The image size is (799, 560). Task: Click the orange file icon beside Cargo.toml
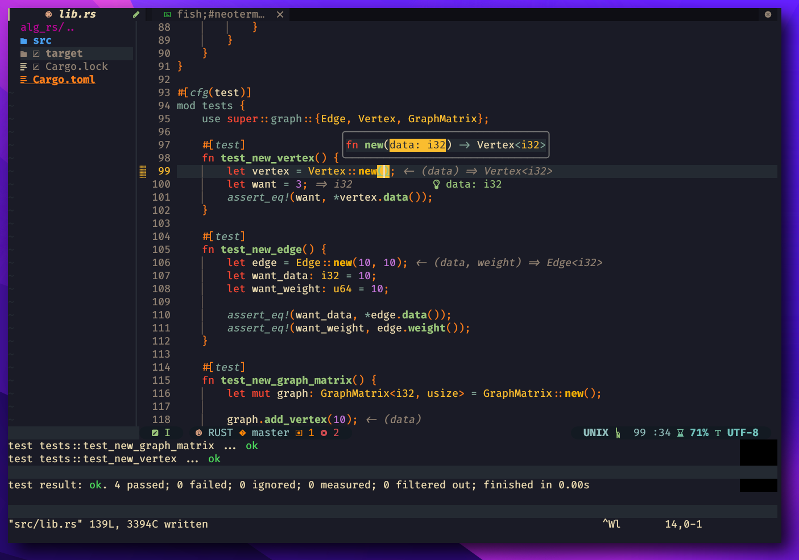[24, 80]
